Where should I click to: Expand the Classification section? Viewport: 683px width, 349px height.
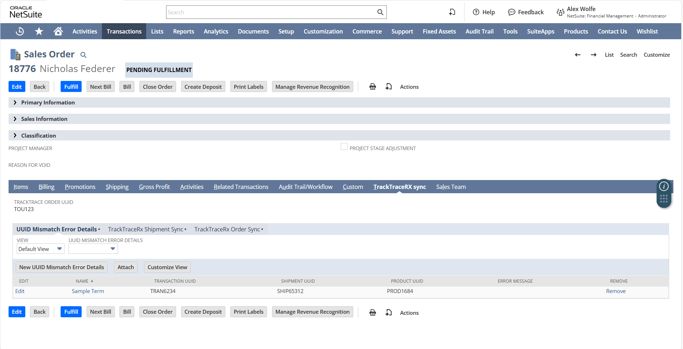pos(15,135)
